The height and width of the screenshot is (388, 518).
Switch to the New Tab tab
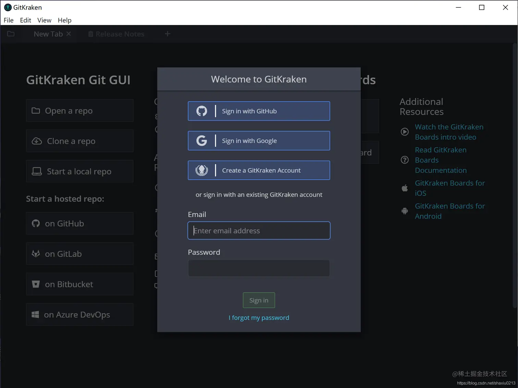click(x=48, y=34)
